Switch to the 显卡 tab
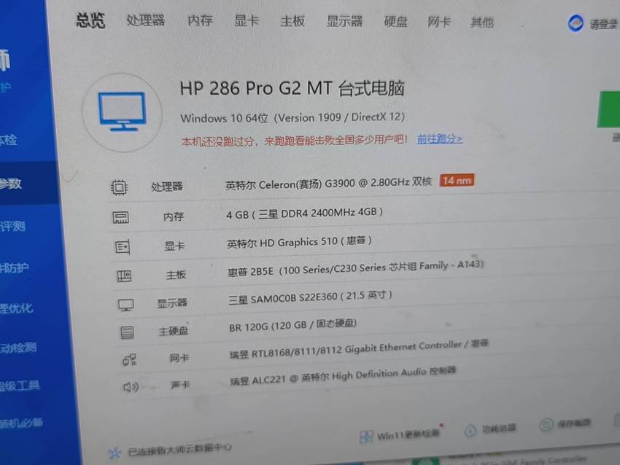Screen dimensions: 620x465 pos(247,21)
